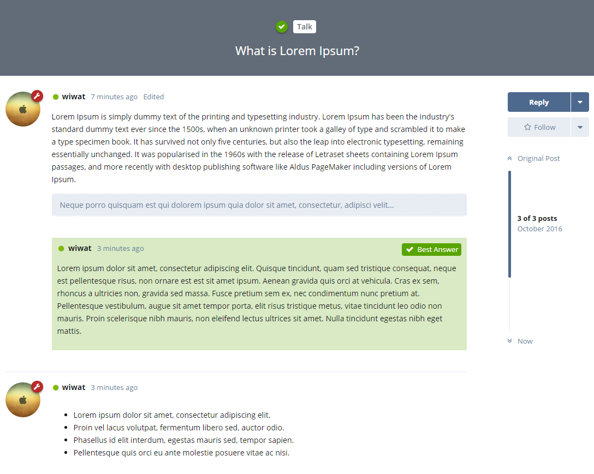Click the Edited label on first post

153,97
